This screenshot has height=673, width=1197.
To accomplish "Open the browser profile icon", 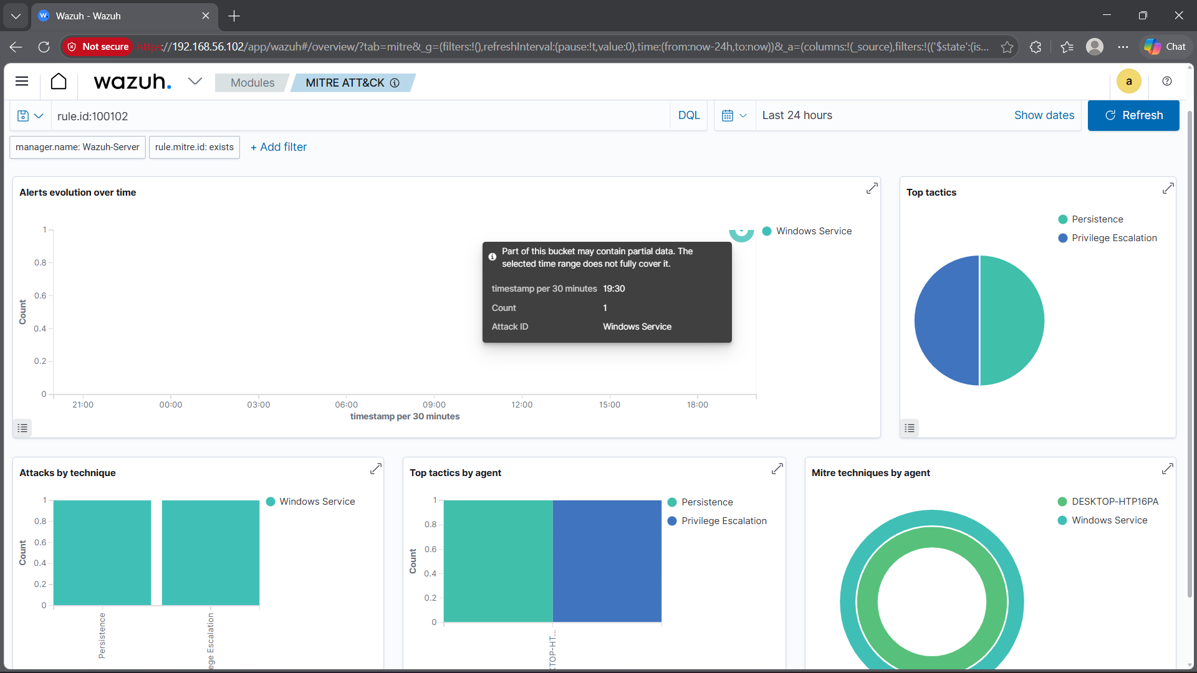I will tap(1095, 47).
